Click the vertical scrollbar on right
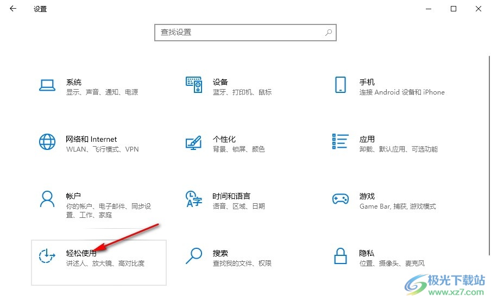 [x=489, y=155]
